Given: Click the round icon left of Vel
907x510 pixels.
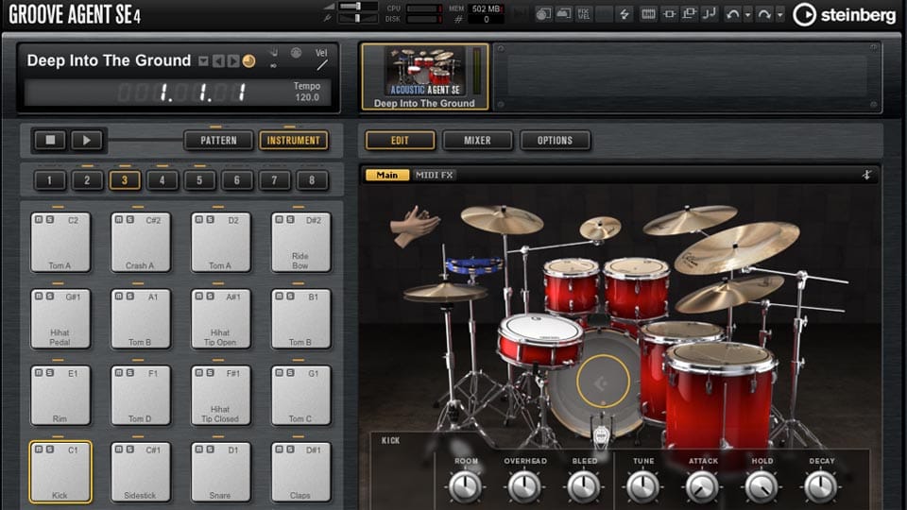Looking at the screenshot, I should [296, 53].
